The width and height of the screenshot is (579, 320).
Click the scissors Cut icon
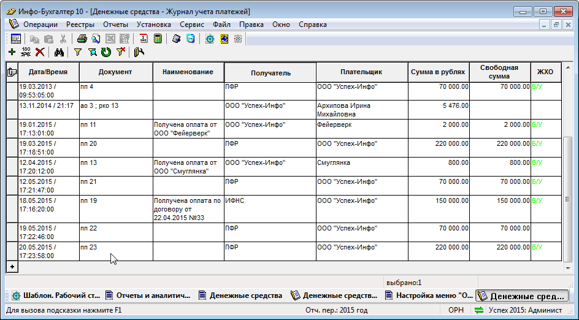[x=63, y=39]
